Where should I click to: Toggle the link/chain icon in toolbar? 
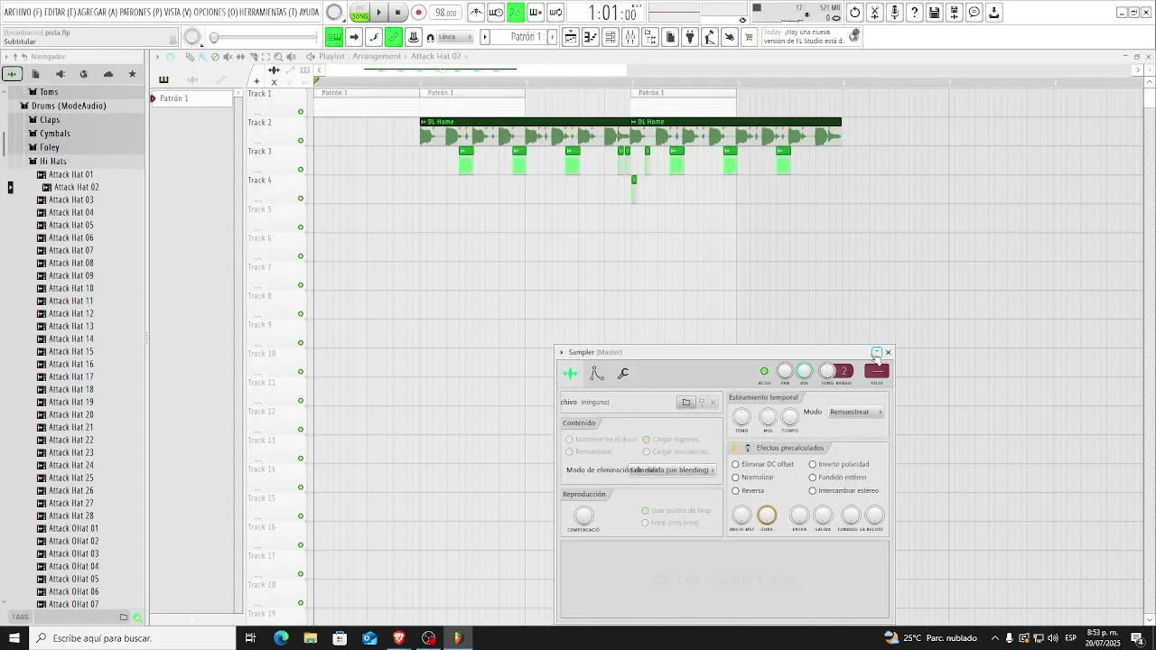tap(393, 37)
